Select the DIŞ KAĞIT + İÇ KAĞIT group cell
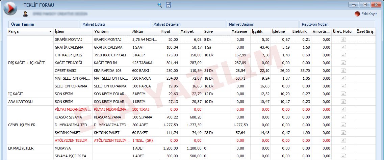This screenshot has width=384, height=160. (27, 63)
